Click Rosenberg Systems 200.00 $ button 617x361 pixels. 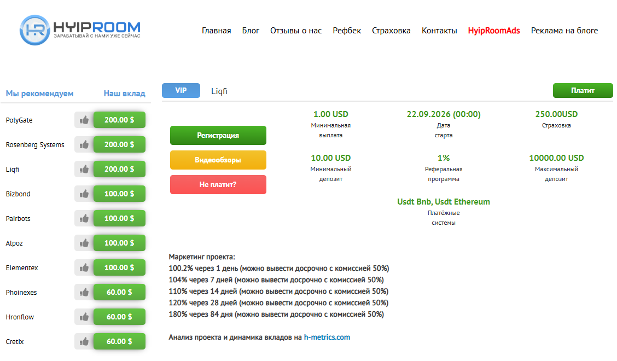pos(119,145)
